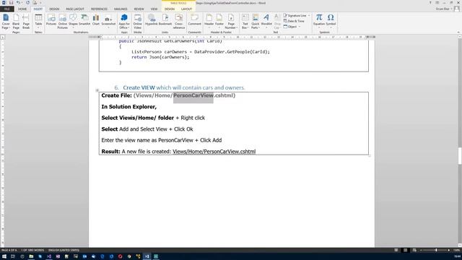Viewport: 462px width, 260px height.
Task: Insert a Chart
Action: (x=96, y=20)
